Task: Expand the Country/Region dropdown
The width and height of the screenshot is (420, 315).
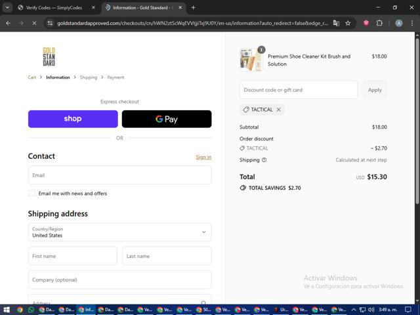Action: (119, 232)
